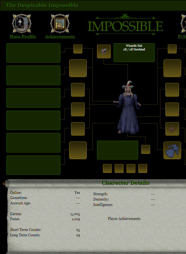Viewport: 186px width, 254px height.
Task: Click the Strength label
Action: pyautogui.click(x=101, y=194)
